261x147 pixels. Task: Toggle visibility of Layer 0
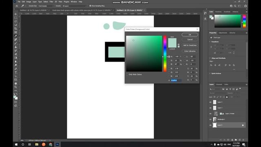coord(210,125)
